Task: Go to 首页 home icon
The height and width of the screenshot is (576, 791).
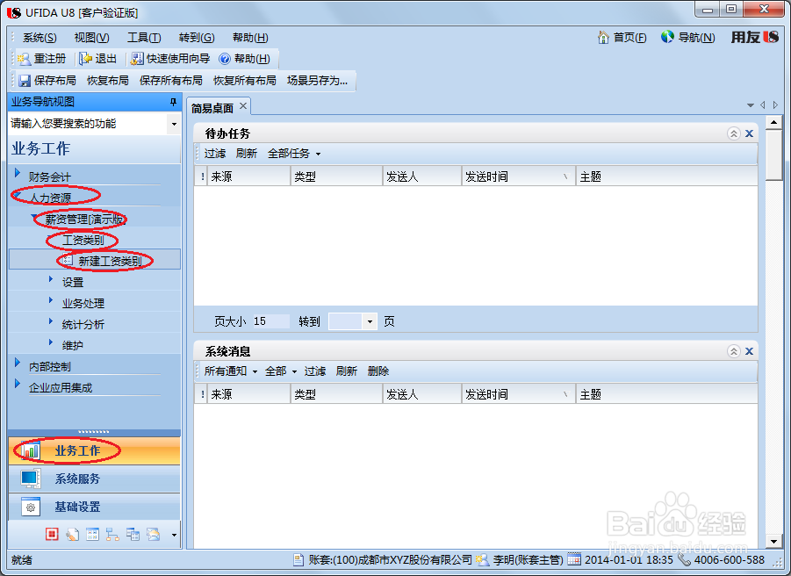Action: click(x=603, y=38)
